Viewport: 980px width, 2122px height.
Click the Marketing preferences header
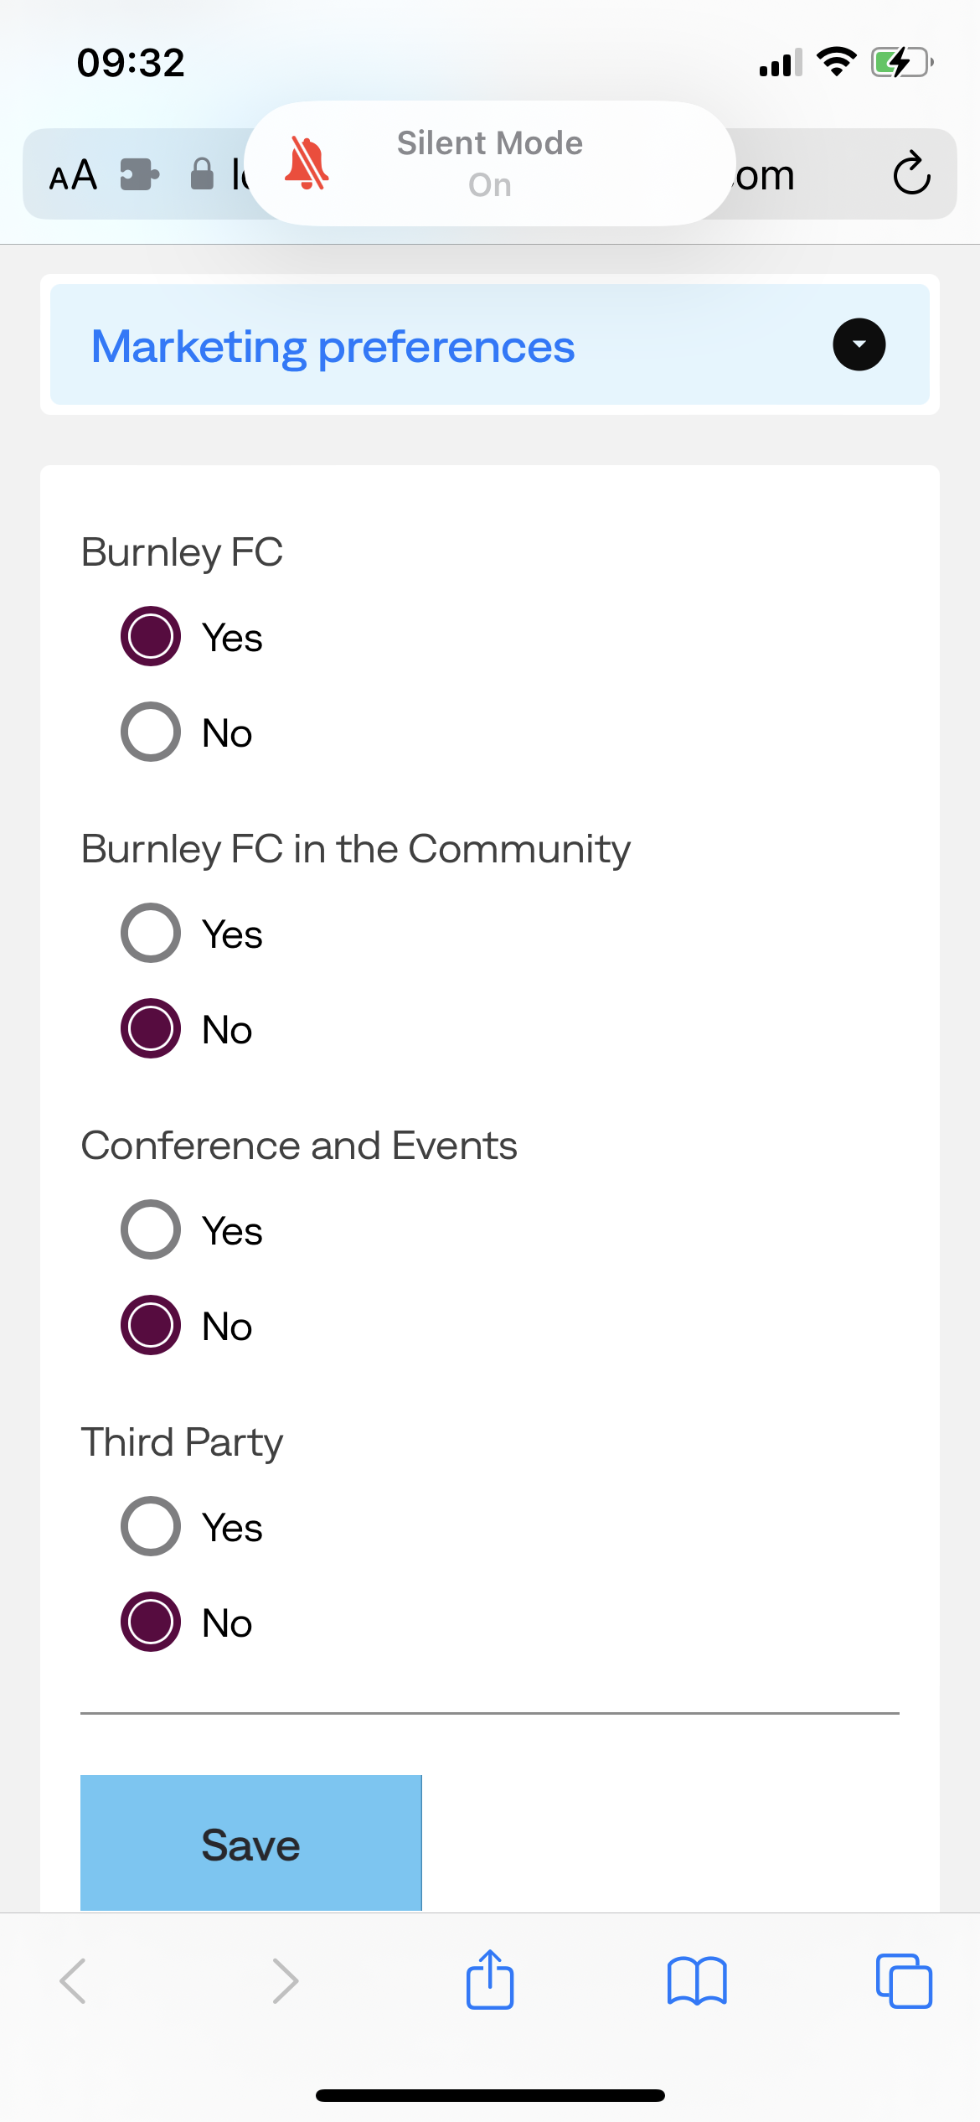333,346
